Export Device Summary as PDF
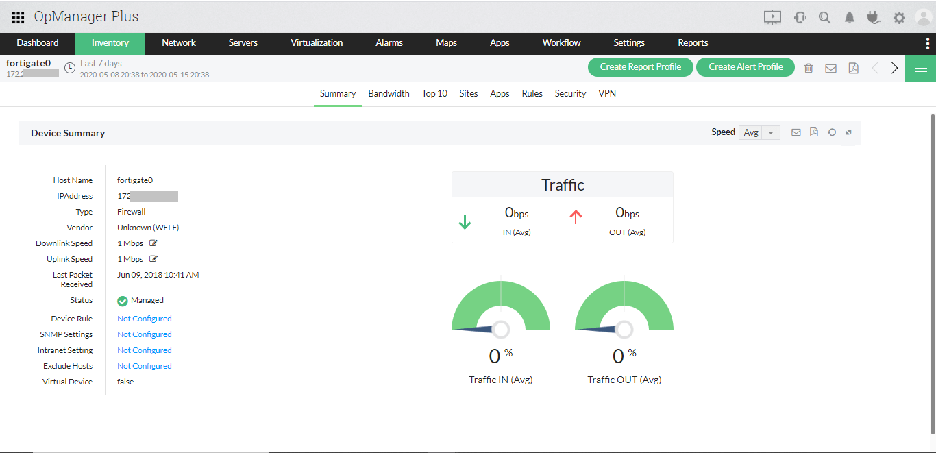936x453 pixels. click(813, 132)
